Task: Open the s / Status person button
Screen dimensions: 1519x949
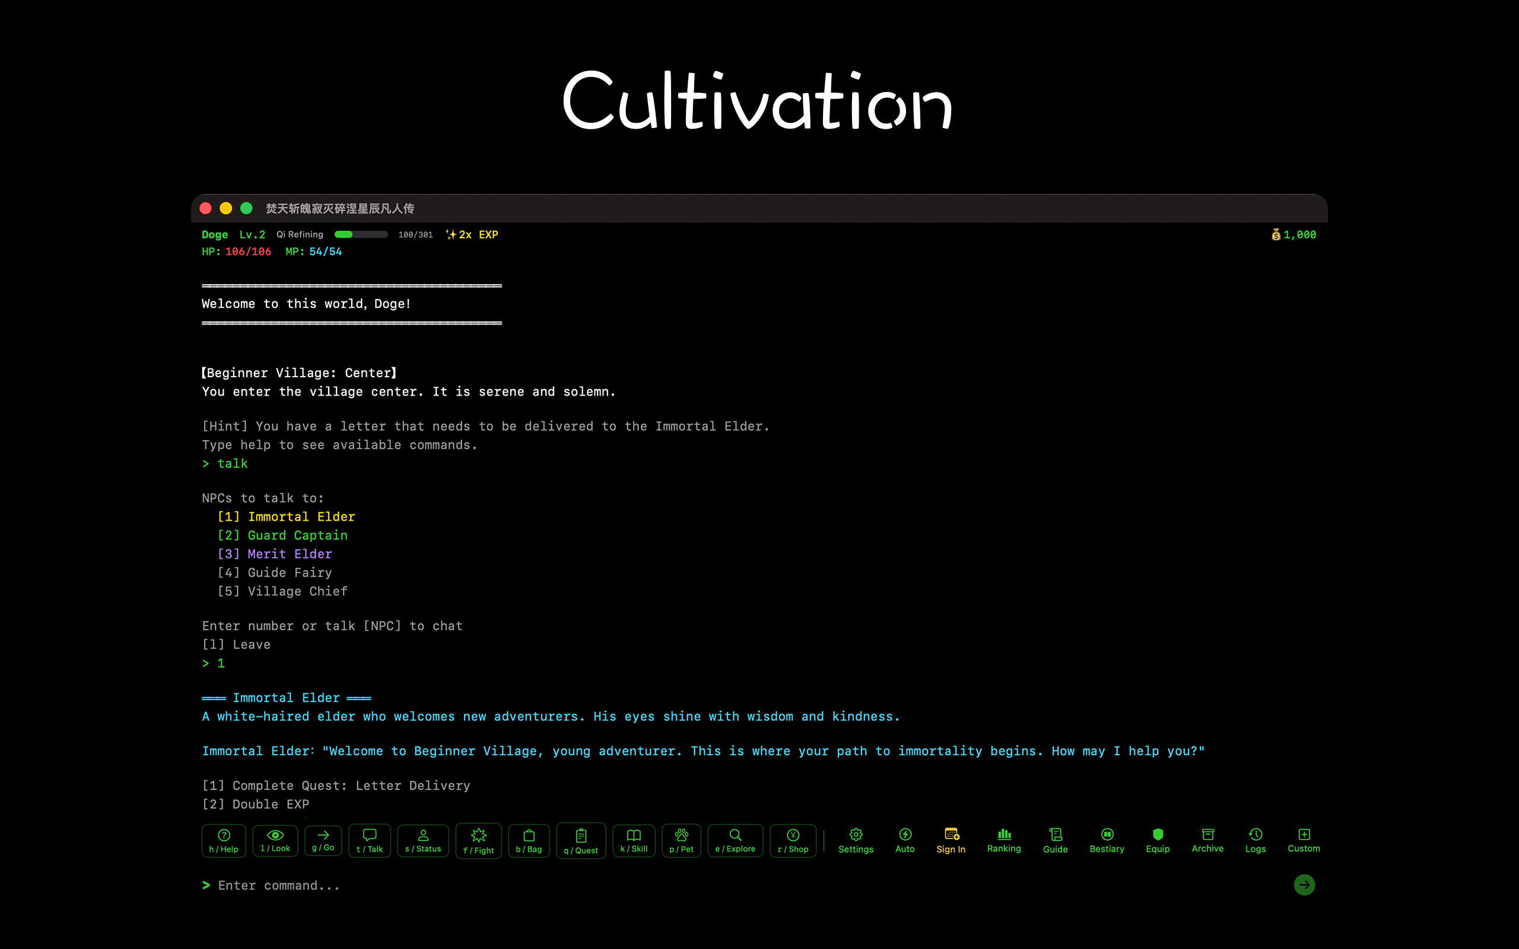Action: pos(423,840)
